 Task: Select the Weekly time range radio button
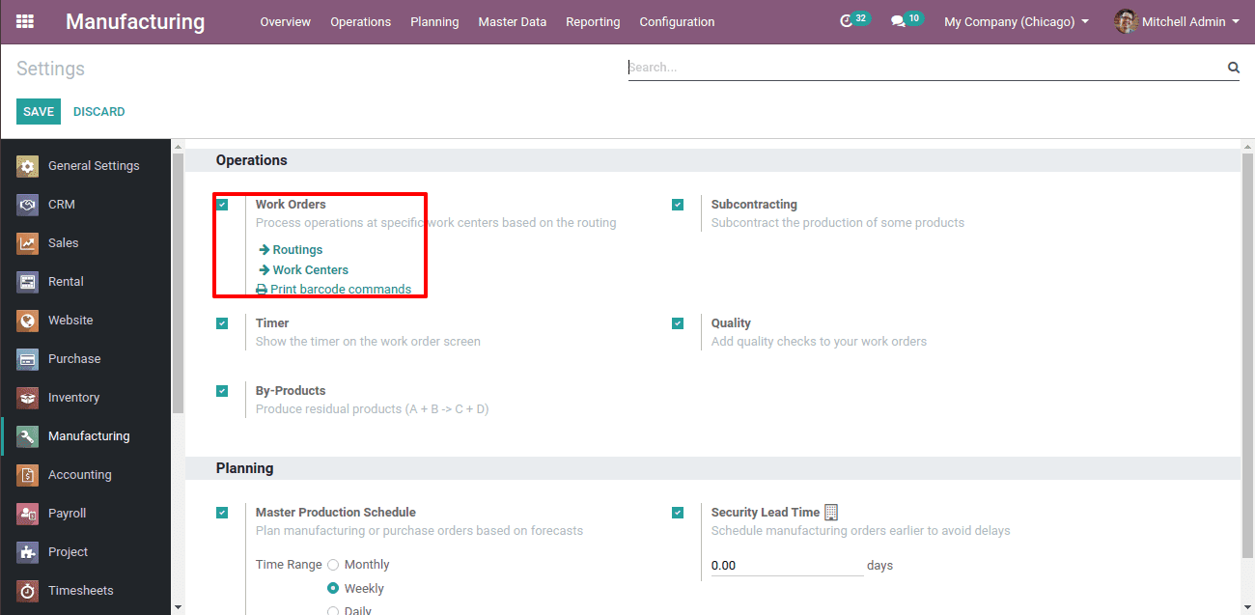[333, 589]
